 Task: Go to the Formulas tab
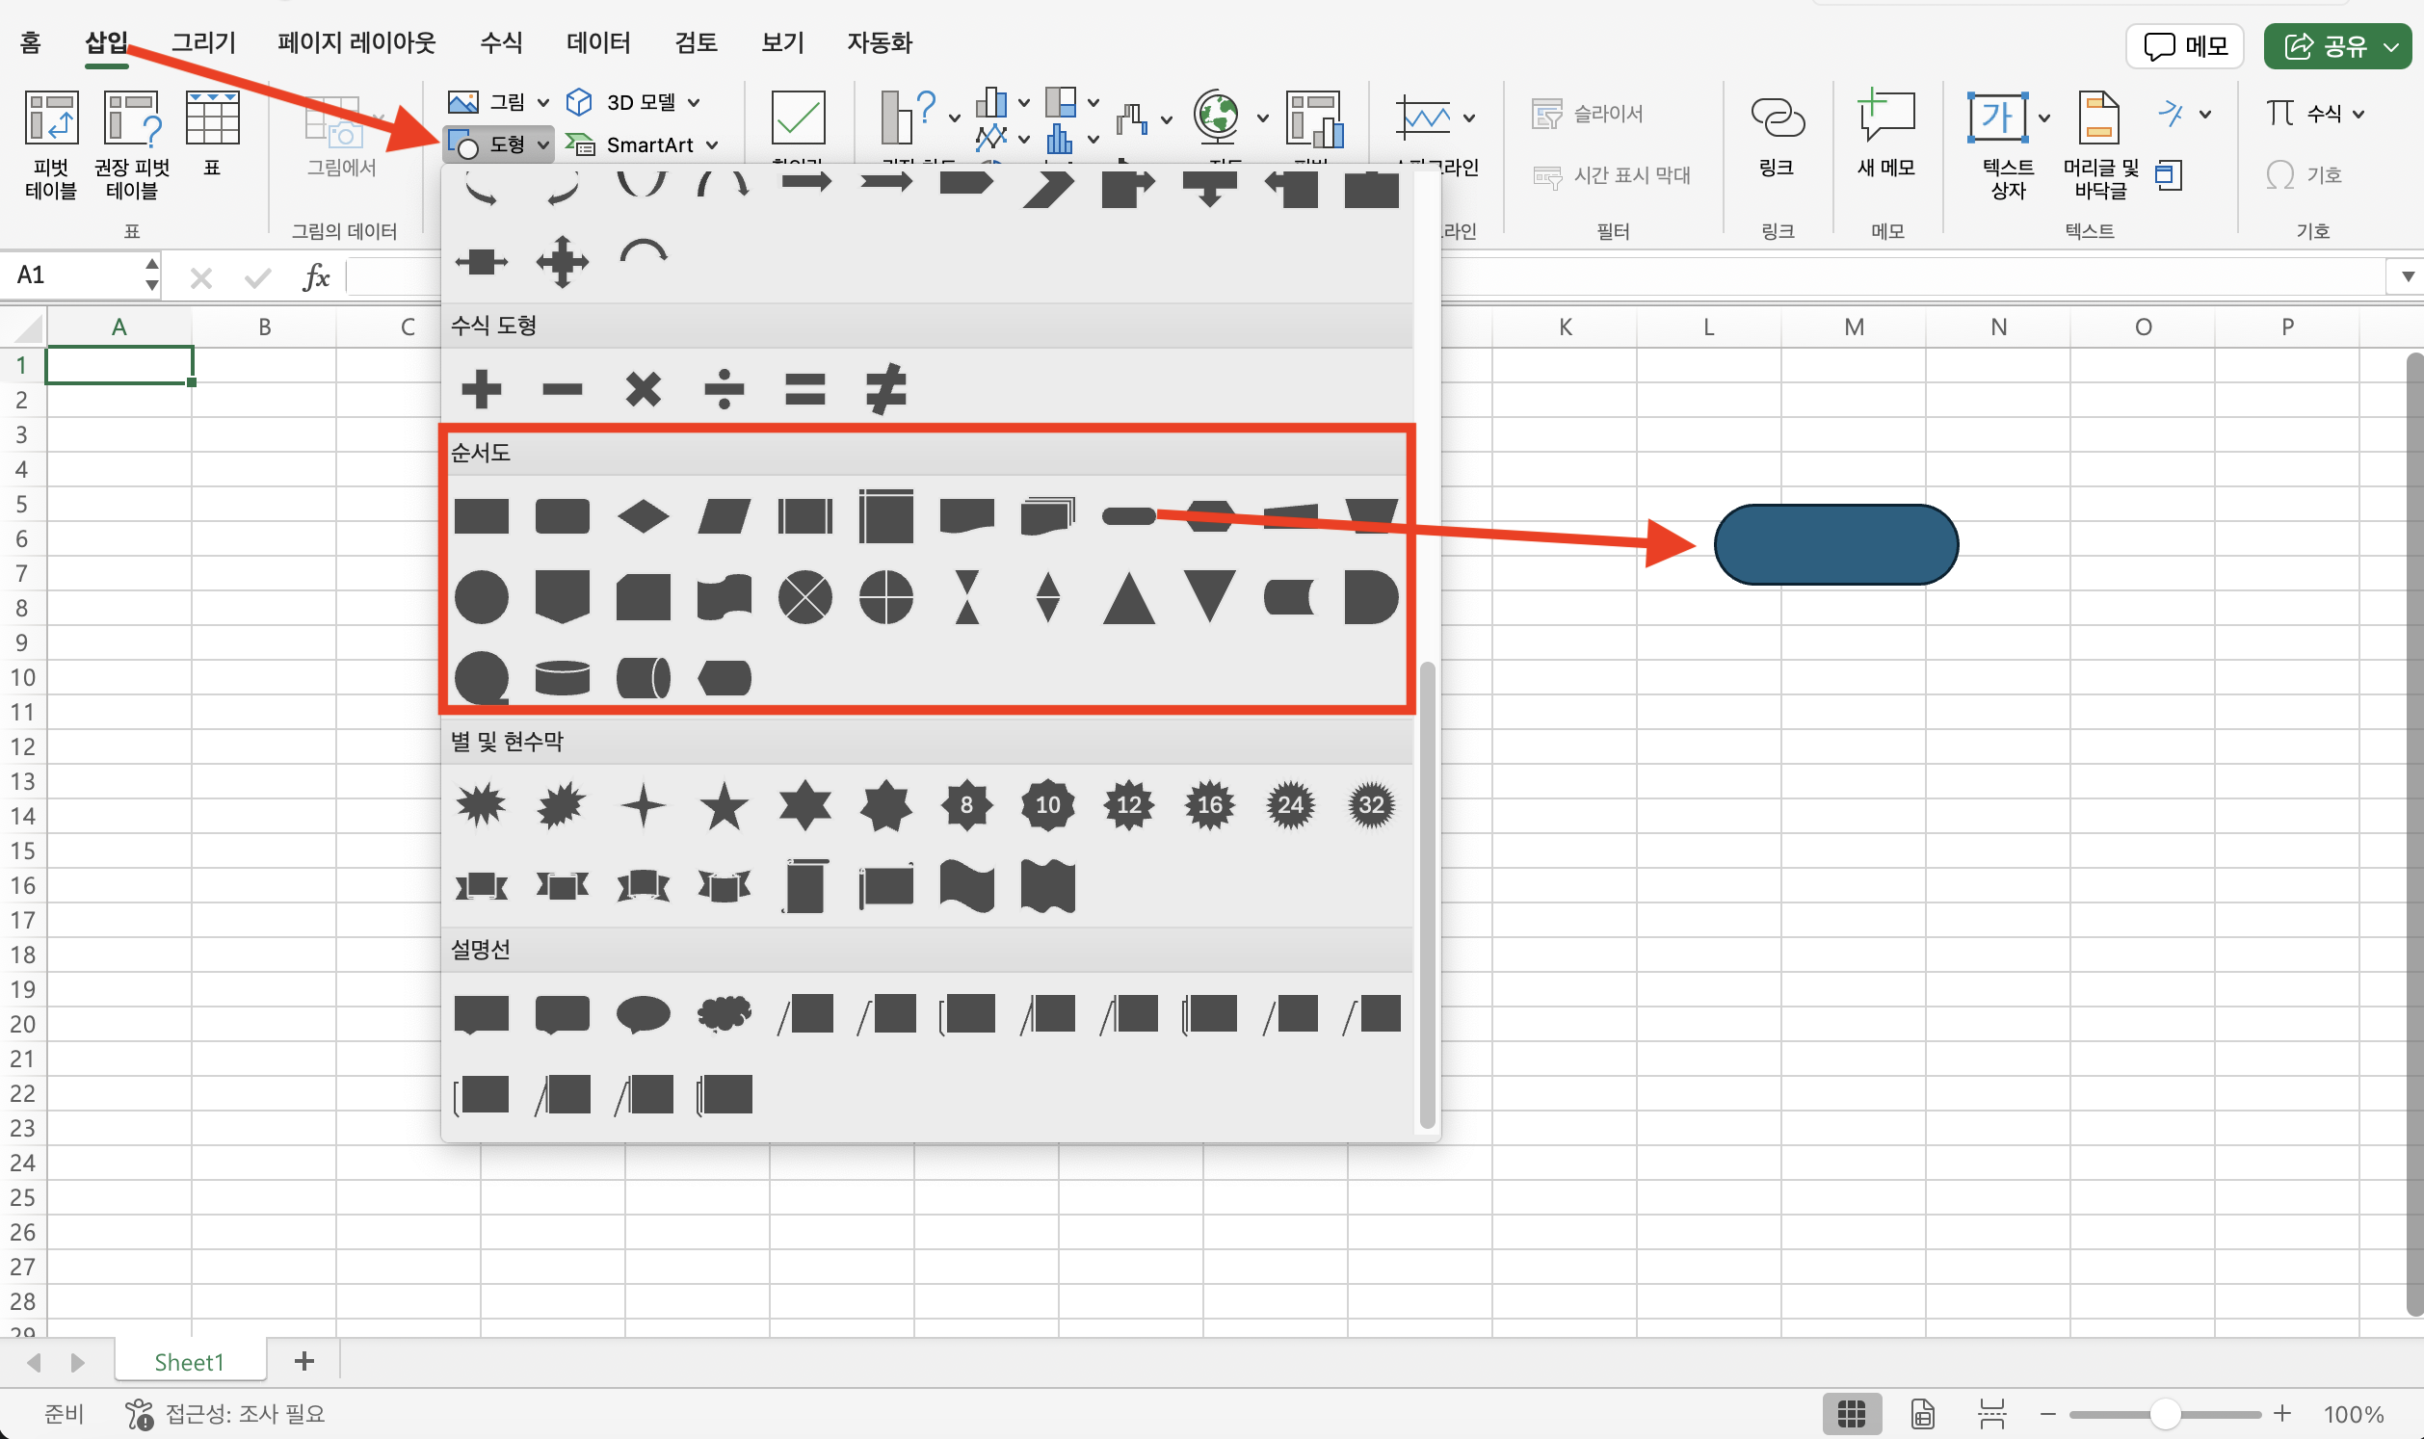tap(501, 42)
